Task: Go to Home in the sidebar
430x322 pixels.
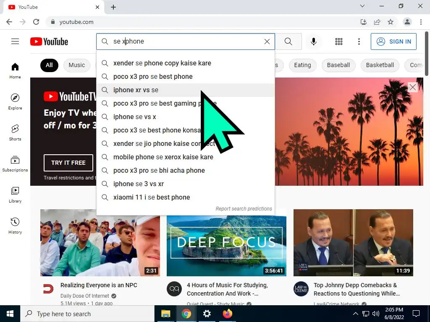Action: click(x=15, y=70)
